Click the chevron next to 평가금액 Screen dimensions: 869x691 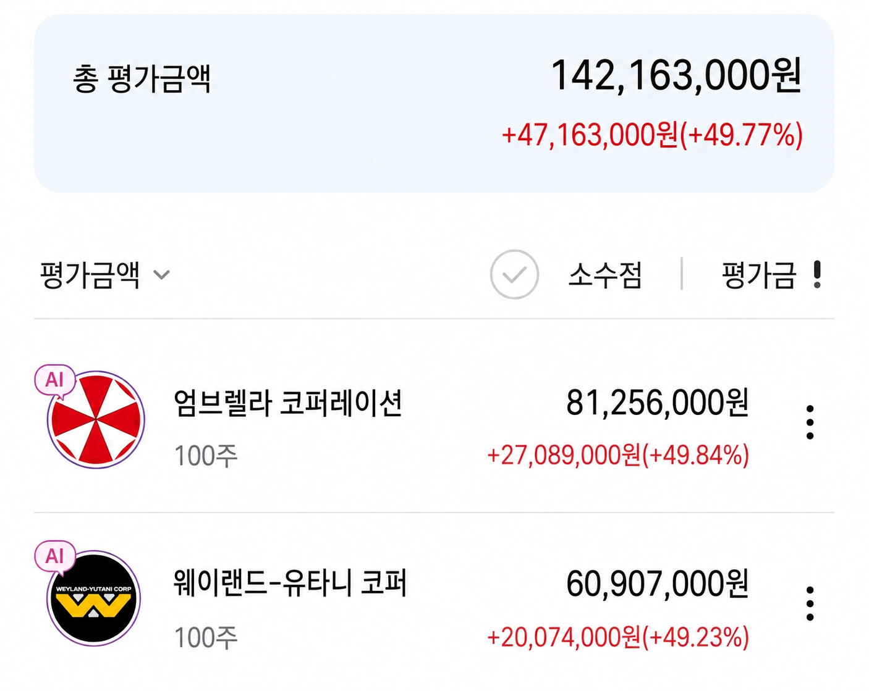161,275
